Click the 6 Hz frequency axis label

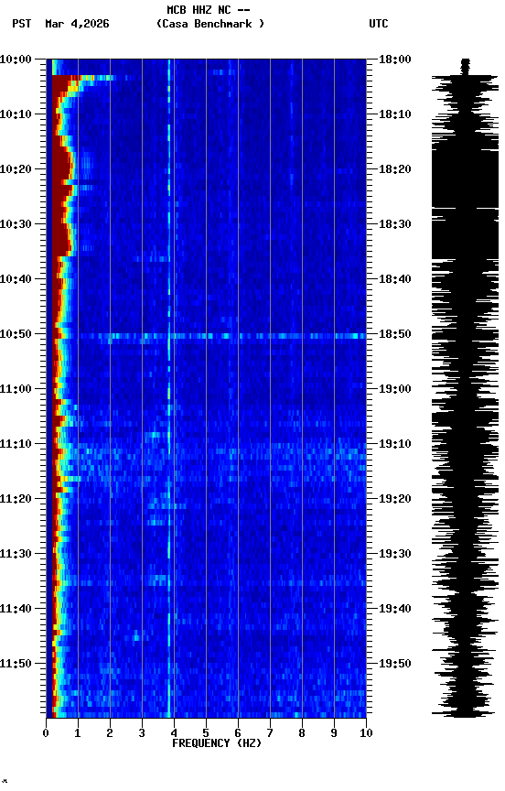point(238,733)
